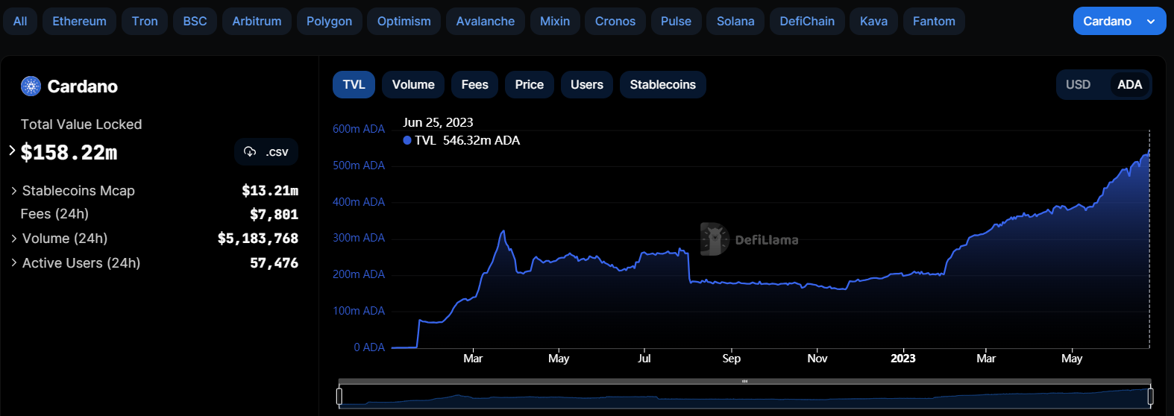This screenshot has width=1174, height=416.
Task: Click the 300m ADA axis label
Action: click(359, 238)
